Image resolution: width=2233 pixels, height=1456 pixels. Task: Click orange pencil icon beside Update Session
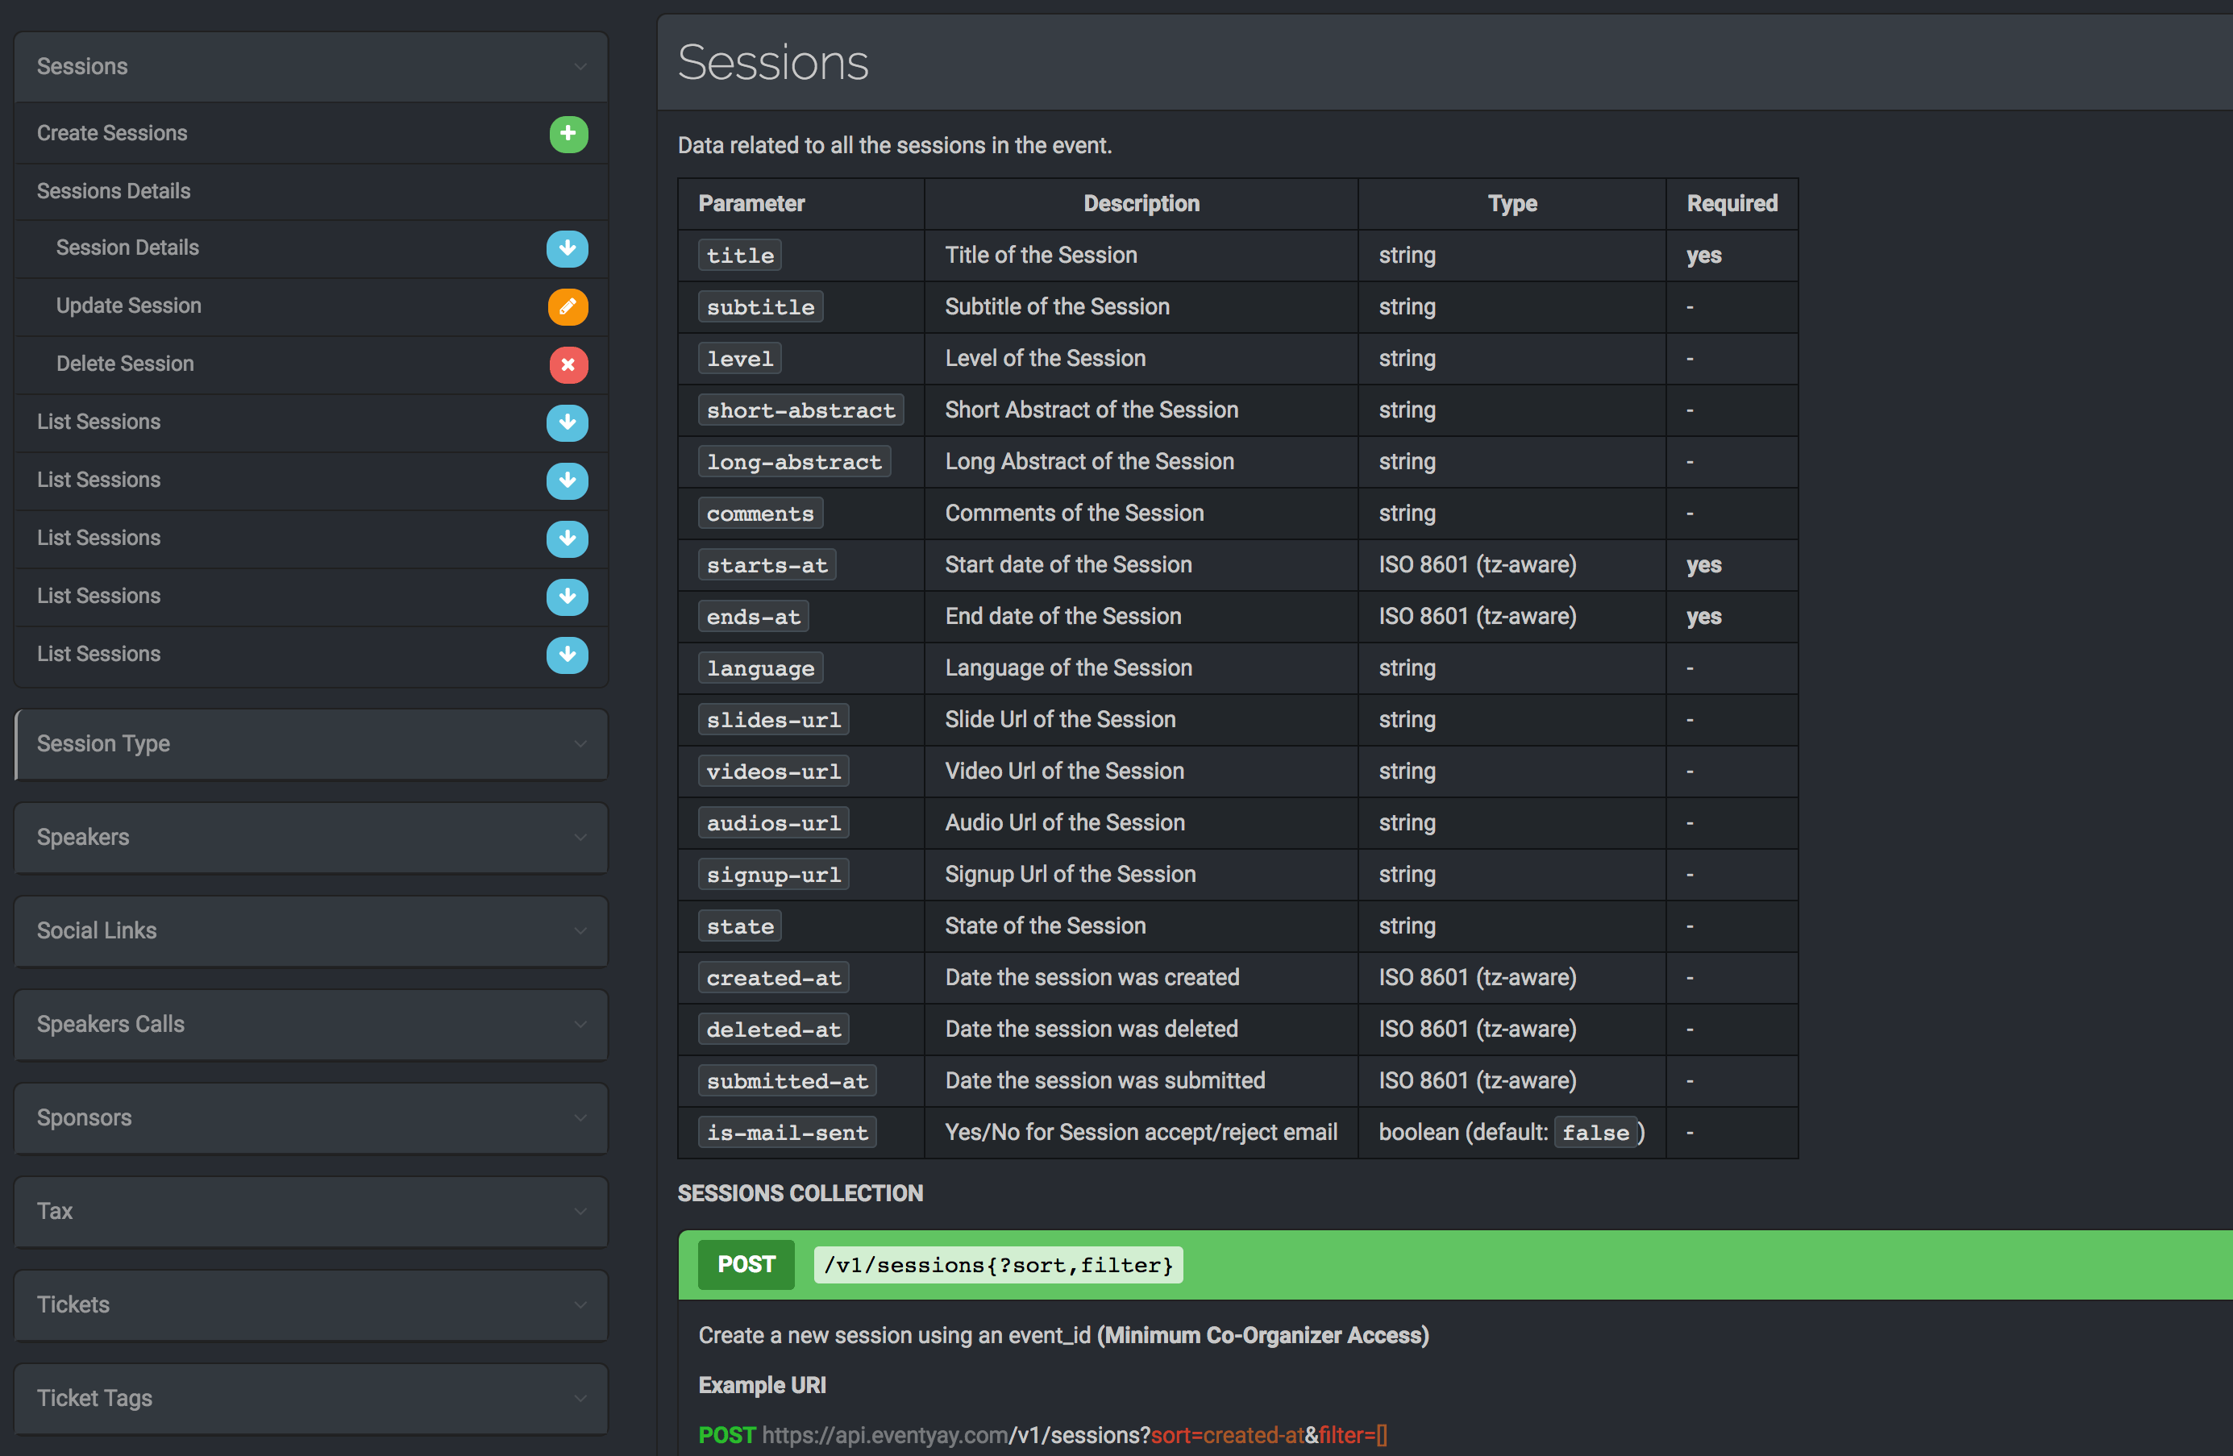pos(568,307)
